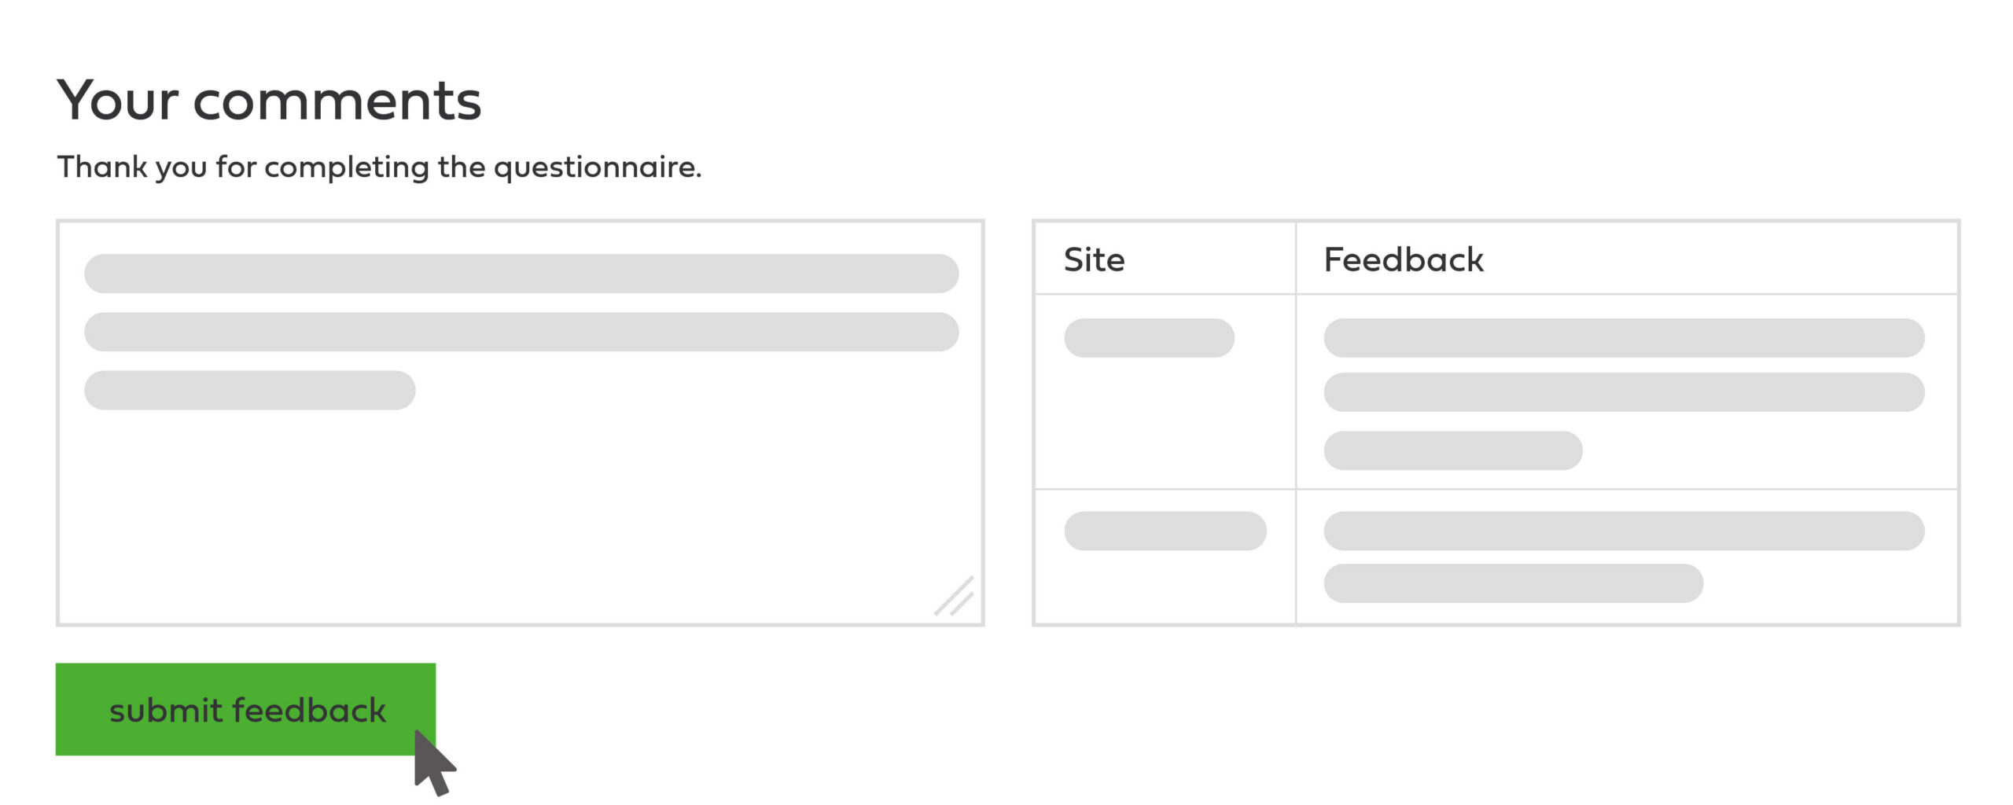
Task: Select the Site column header
Action: 1094,259
